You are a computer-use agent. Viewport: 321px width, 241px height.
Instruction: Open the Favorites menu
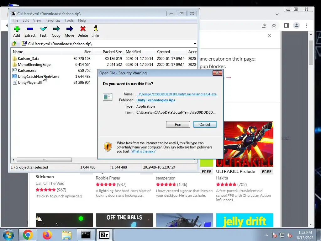pyautogui.click(x=53, y=20)
